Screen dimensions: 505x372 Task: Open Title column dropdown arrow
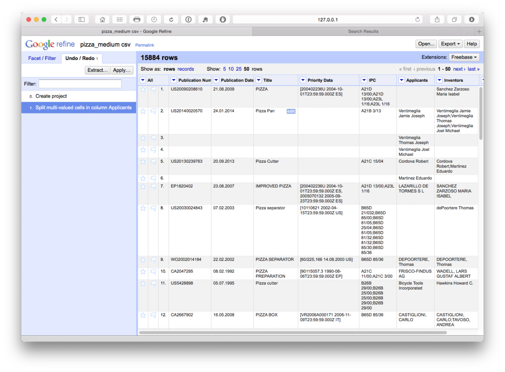click(x=259, y=80)
